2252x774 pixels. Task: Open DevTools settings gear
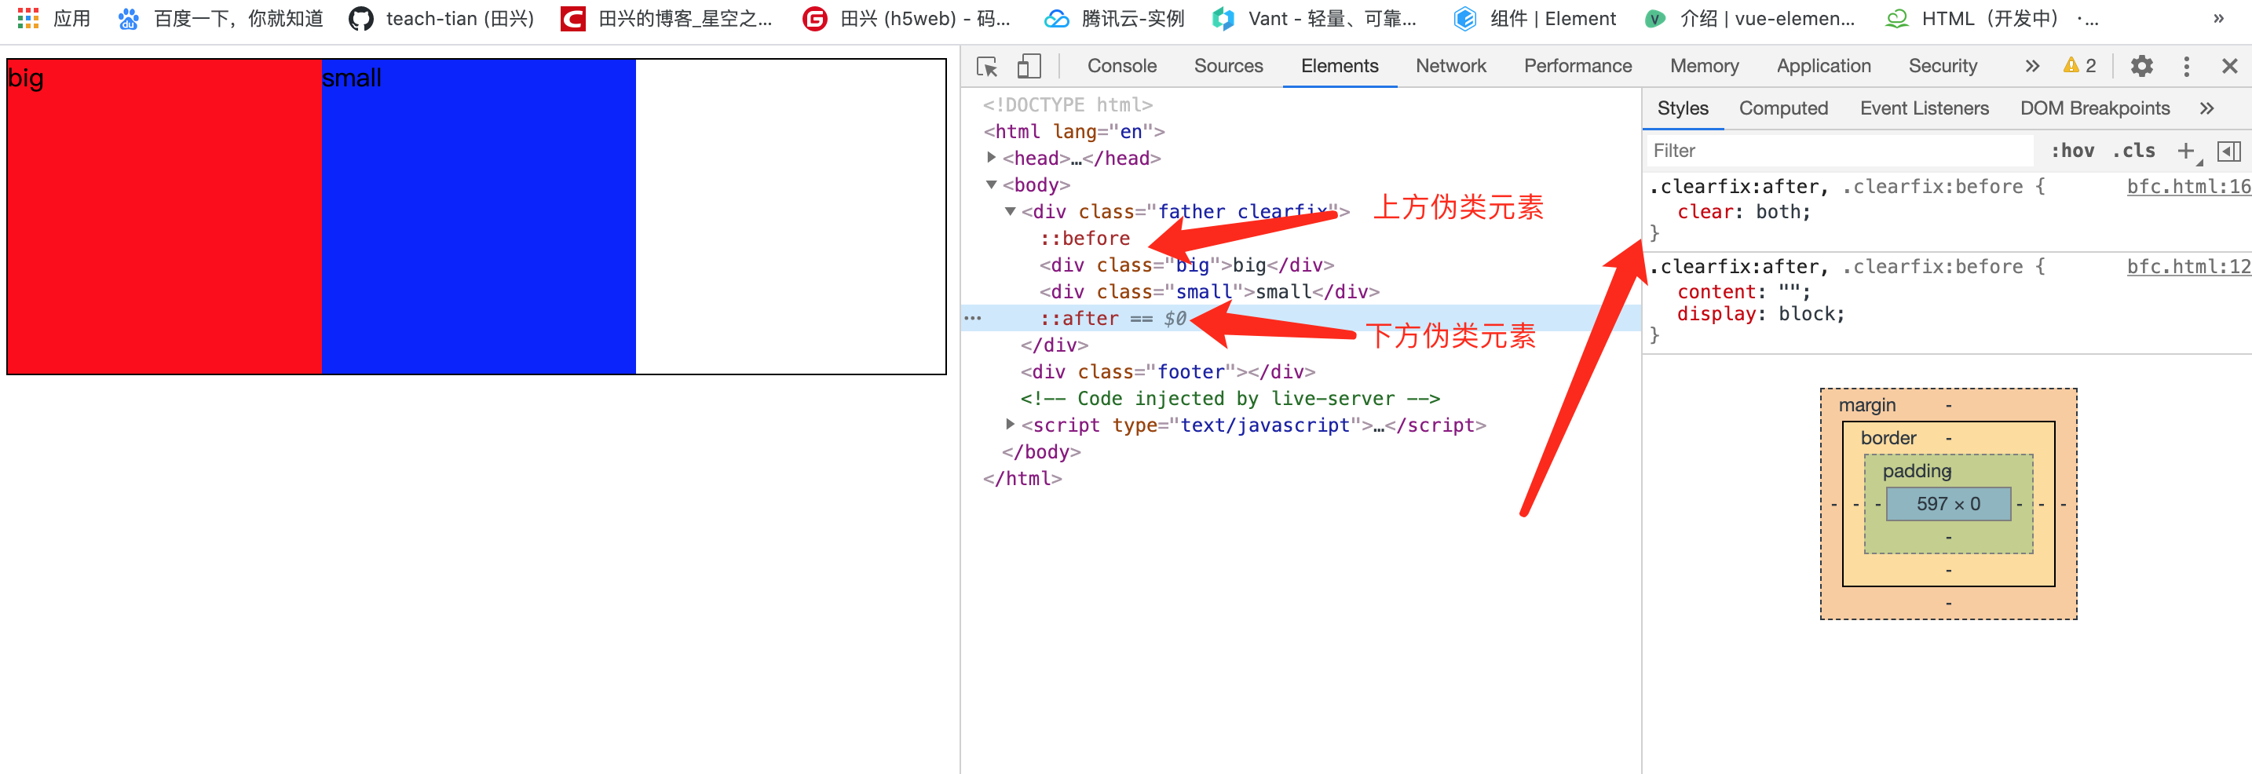coord(2141,67)
